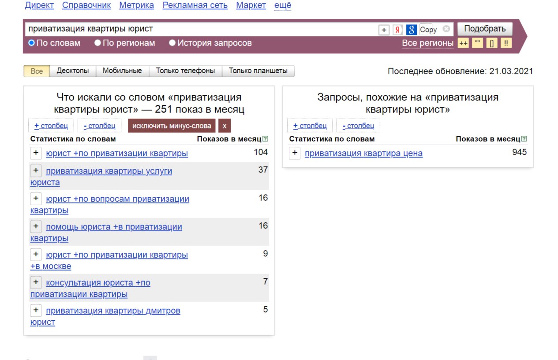This screenshot has width=558, height=360.
Task: Click '- столбец' in the left panel
Action: [99, 126]
